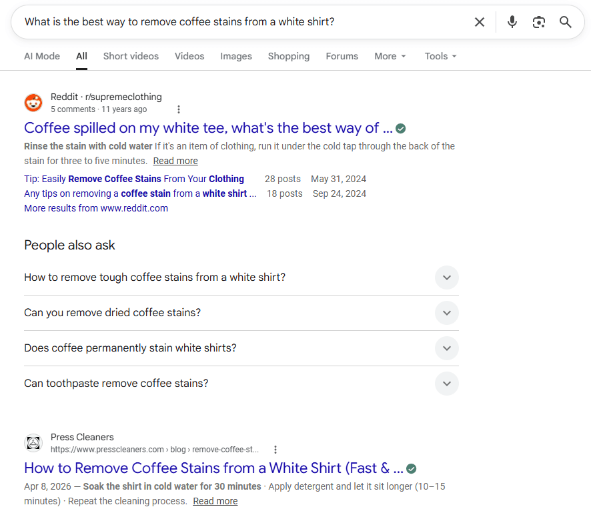Click the 'Press Cleaners' source name

tap(82, 437)
